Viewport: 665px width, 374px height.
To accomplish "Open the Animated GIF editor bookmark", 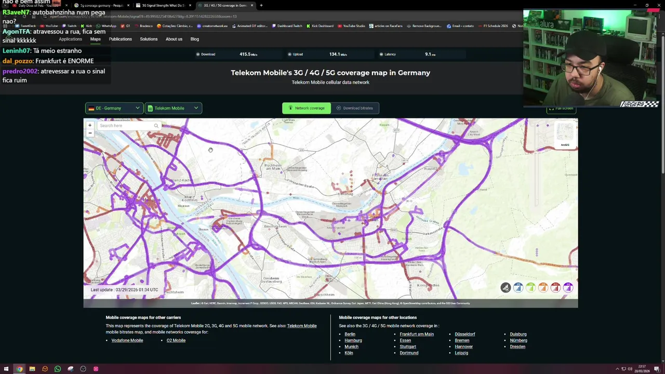I will [x=249, y=26].
